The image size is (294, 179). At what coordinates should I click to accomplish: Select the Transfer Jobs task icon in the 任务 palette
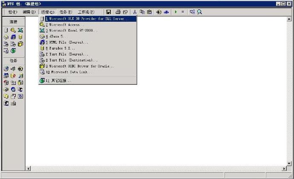point(20,96)
